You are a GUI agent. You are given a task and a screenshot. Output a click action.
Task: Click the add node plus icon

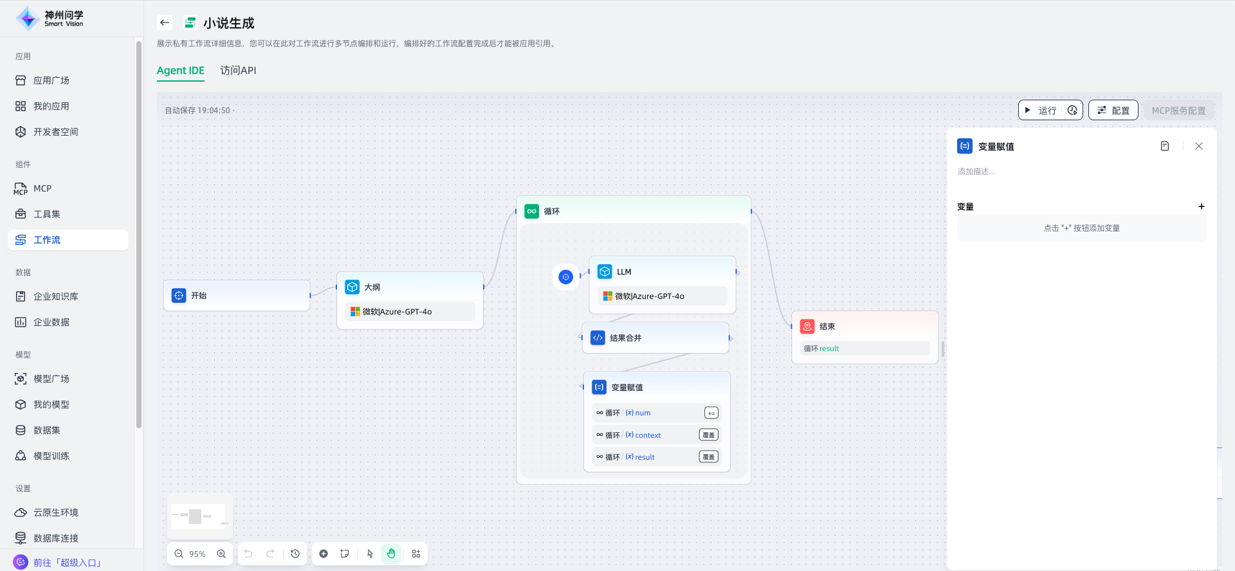point(324,554)
